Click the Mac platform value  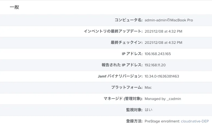(x=148, y=88)
